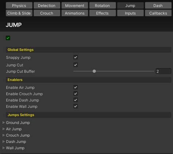Click the Snappy Jump label
Viewport: 173px width, 154px height.
pos(18,58)
